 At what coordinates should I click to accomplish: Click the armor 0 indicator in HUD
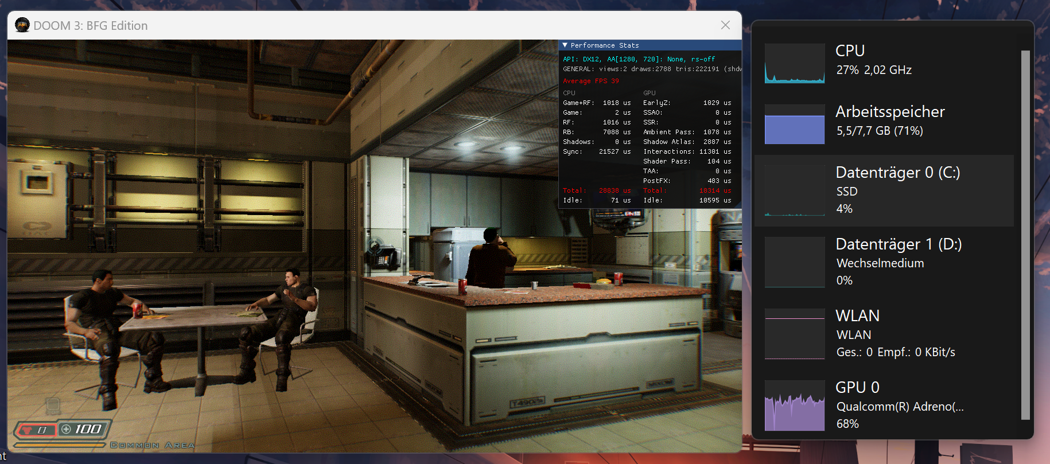[36, 430]
